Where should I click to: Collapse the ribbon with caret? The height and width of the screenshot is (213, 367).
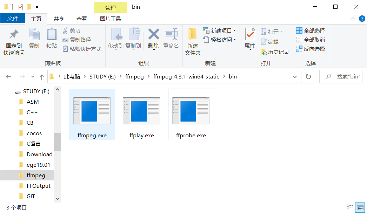coord(353,19)
